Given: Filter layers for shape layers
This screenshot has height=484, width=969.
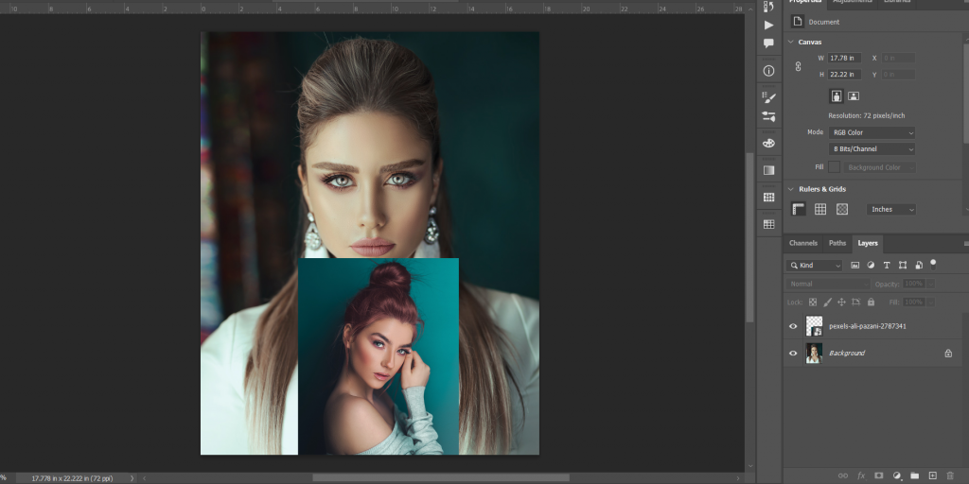Looking at the screenshot, I should pyautogui.click(x=903, y=266).
